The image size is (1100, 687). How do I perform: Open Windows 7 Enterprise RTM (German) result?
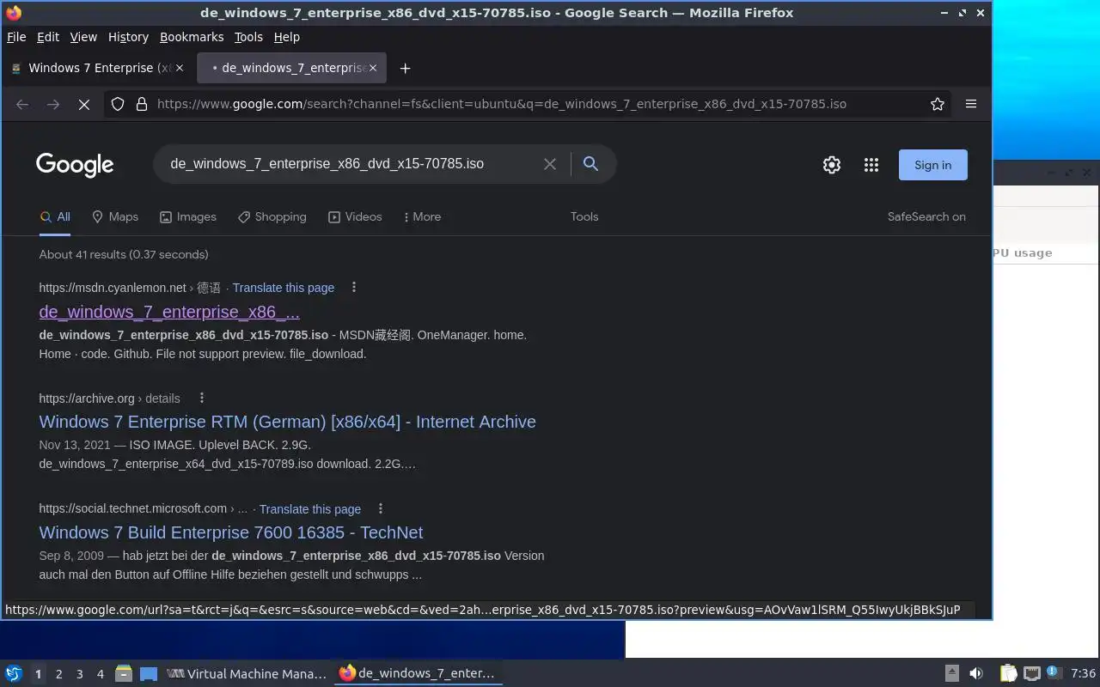point(287,422)
